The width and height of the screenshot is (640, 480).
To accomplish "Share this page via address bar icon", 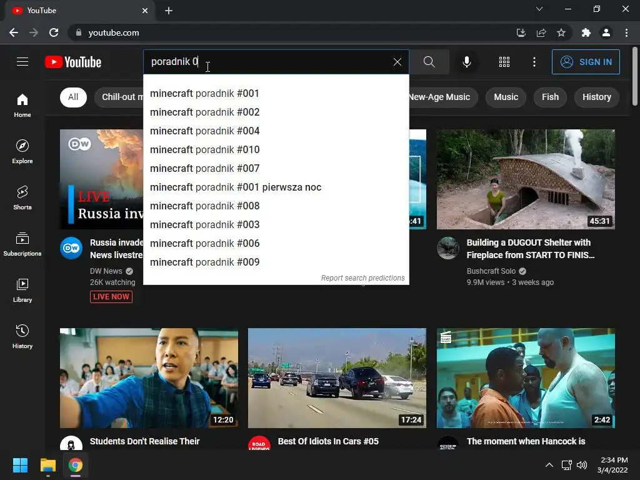I will pos(541,32).
